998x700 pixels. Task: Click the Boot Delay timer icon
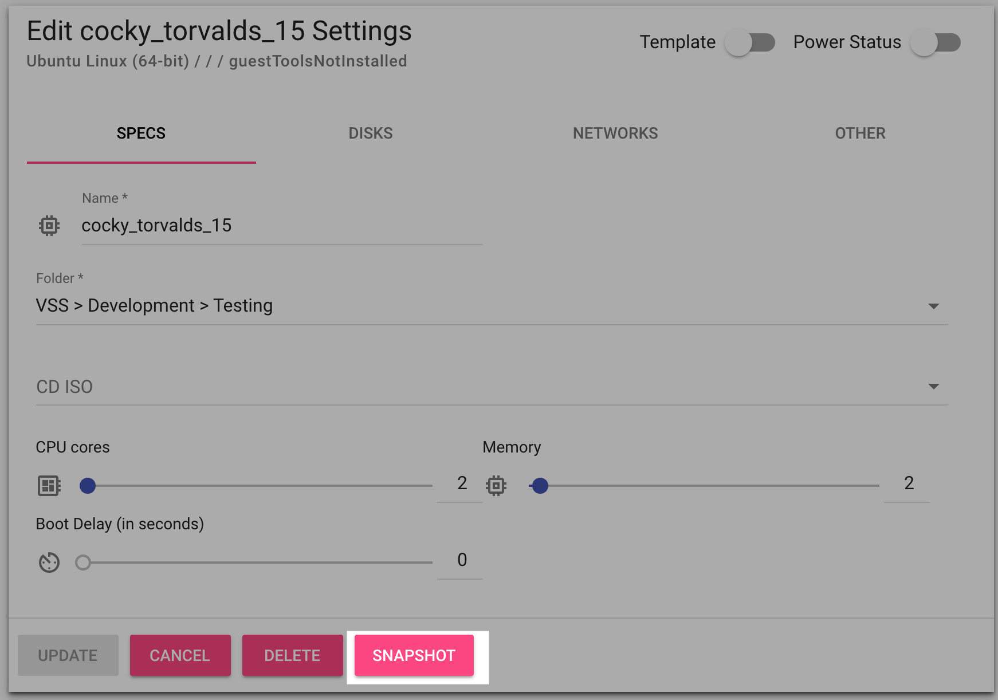click(49, 563)
